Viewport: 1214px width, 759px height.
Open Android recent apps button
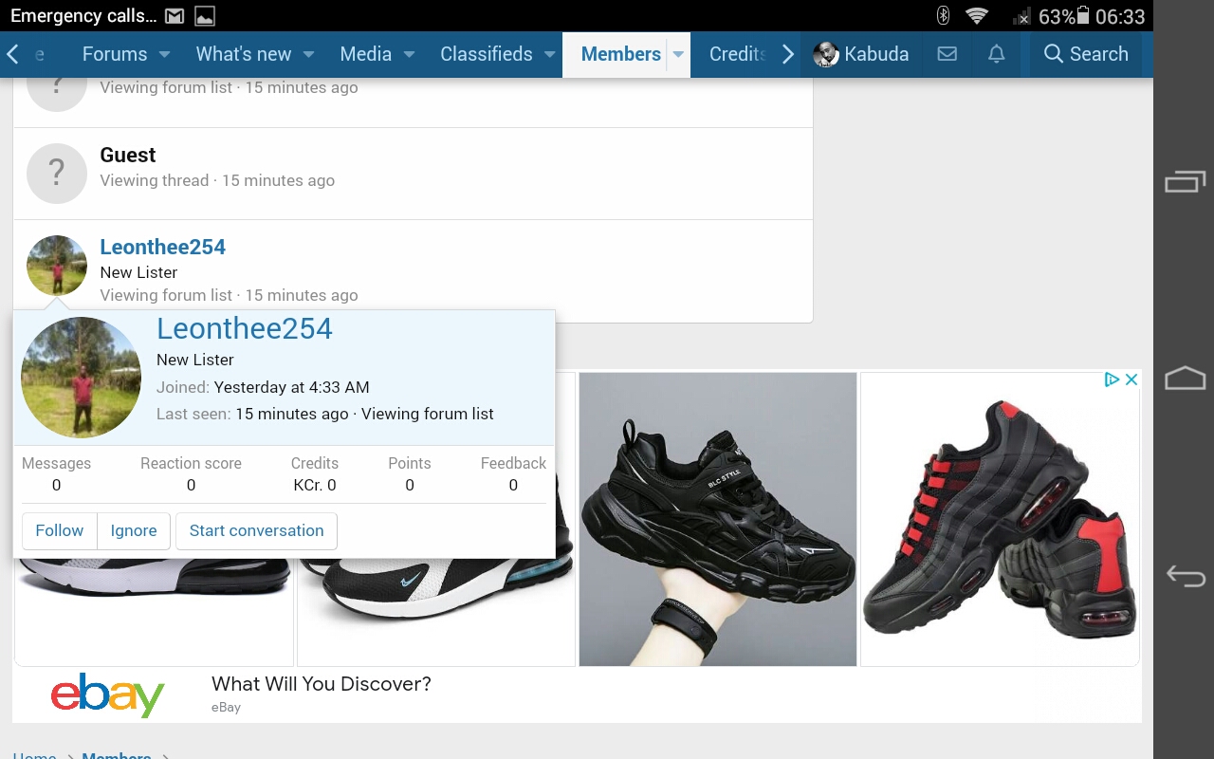tap(1185, 181)
